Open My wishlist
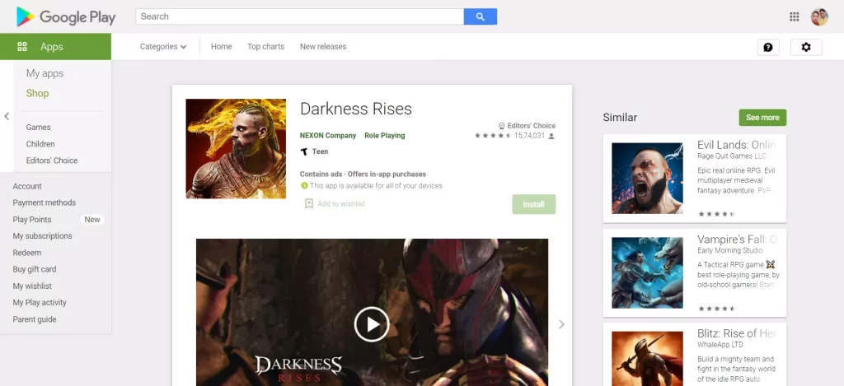Viewport: 844px width, 386px height. (x=32, y=286)
